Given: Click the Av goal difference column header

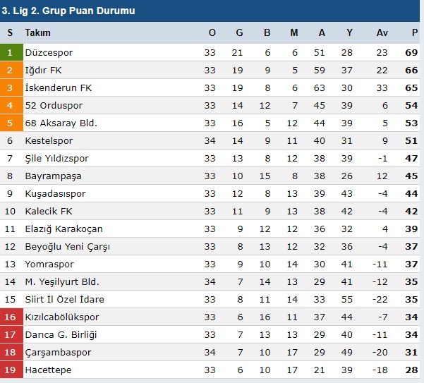Looking at the screenshot, I should coord(382,33).
